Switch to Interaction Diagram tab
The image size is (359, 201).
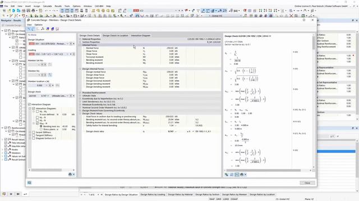click(x=141, y=36)
